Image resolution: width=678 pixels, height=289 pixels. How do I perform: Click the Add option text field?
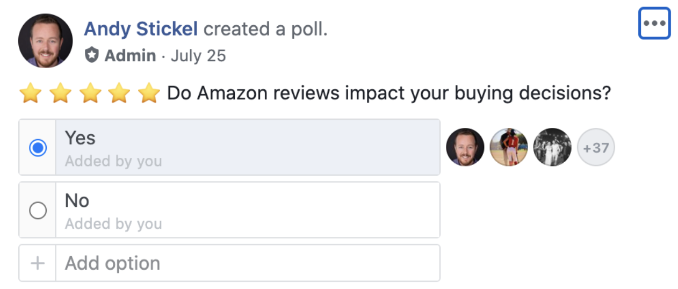(247, 263)
